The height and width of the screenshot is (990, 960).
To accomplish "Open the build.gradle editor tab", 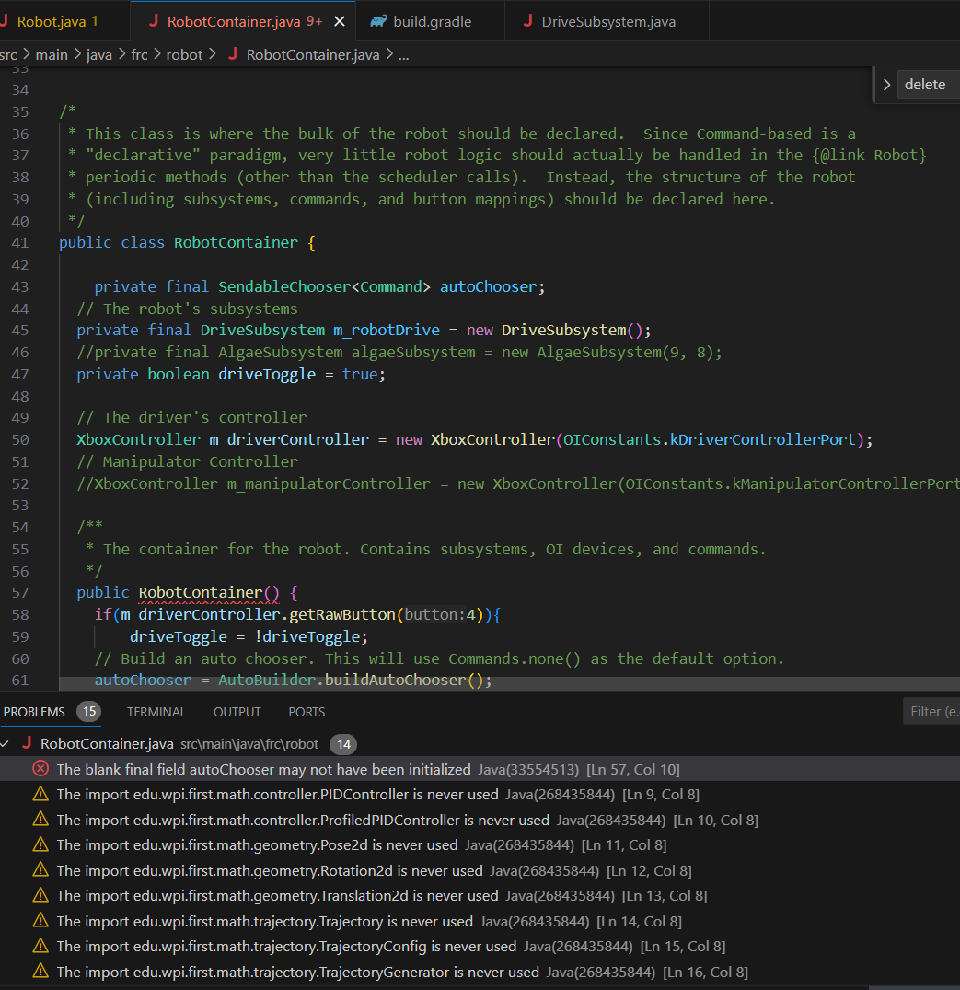I will [x=432, y=21].
